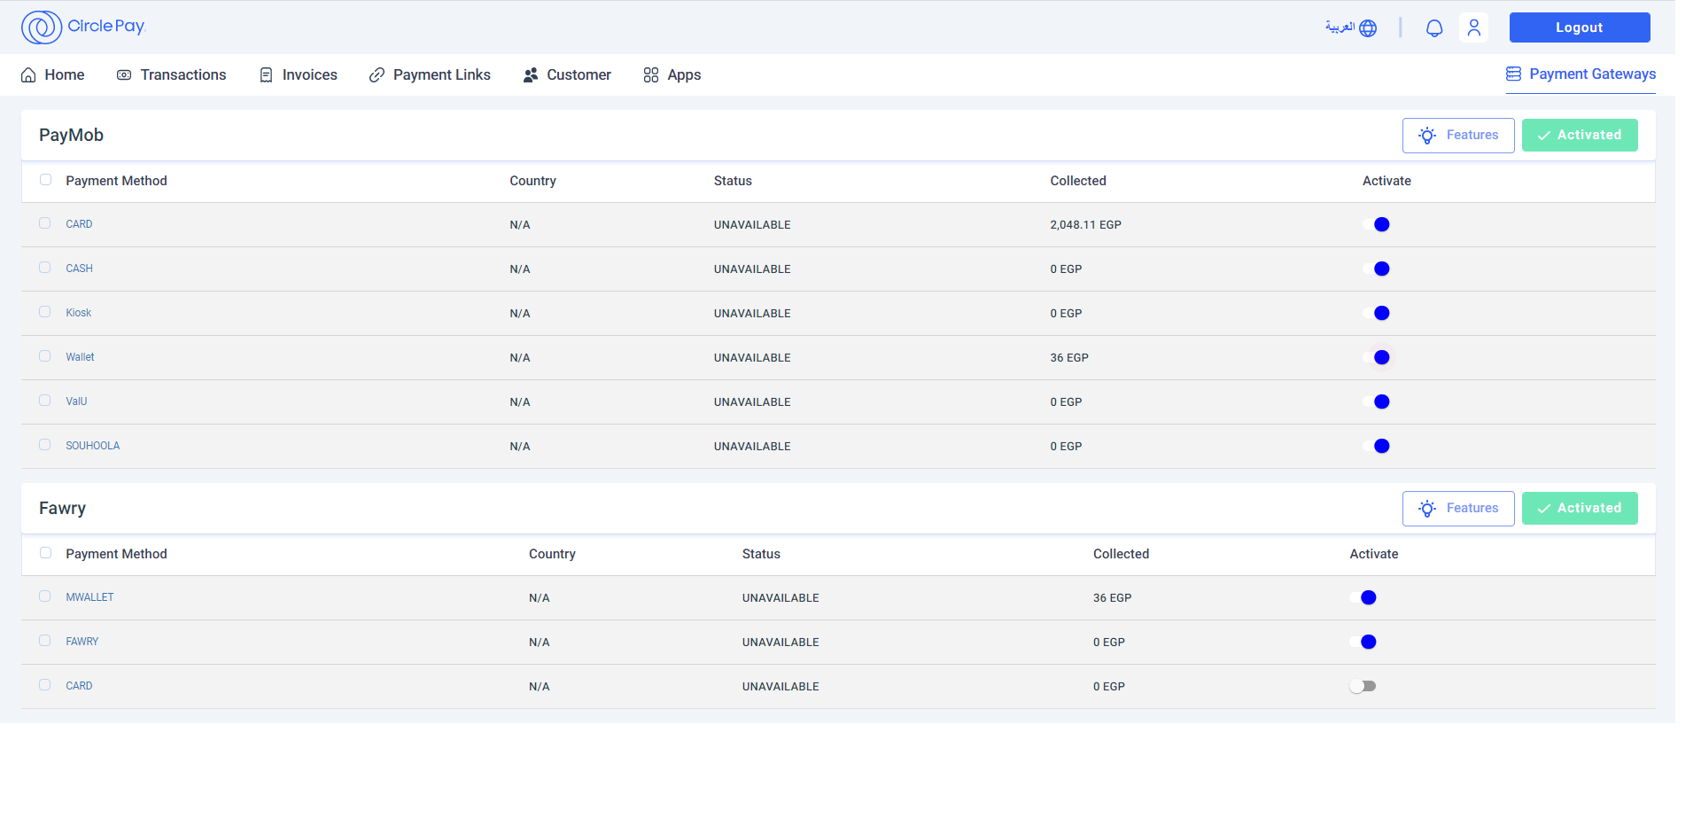The height and width of the screenshot is (826, 1701).
Task: Toggle activation for PayMob CASH
Action: click(1376, 269)
